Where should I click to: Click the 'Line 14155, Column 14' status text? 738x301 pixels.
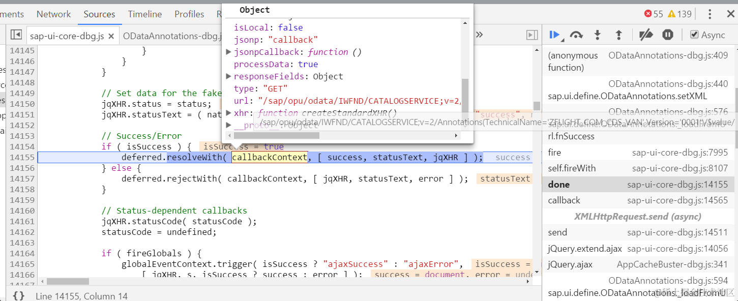[x=81, y=296]
